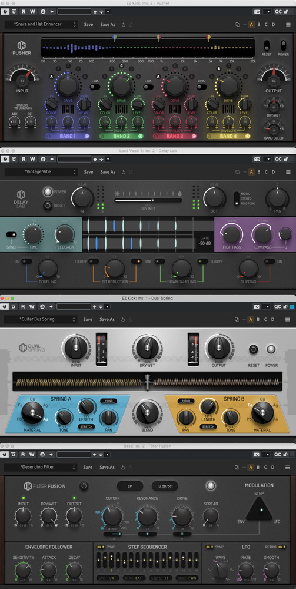
Task: Open the Snare and Hat Enhancer preset dropdown
Action: pyautogui.click(x=41, y=24)
